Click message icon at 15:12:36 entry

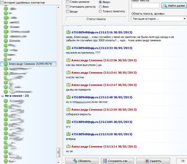(68, 60)
